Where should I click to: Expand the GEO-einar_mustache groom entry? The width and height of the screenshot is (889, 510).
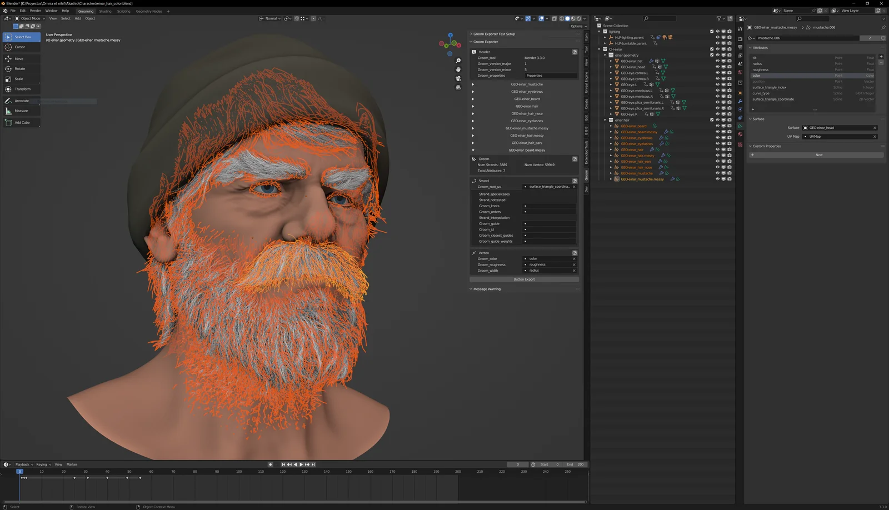point(473,84)
